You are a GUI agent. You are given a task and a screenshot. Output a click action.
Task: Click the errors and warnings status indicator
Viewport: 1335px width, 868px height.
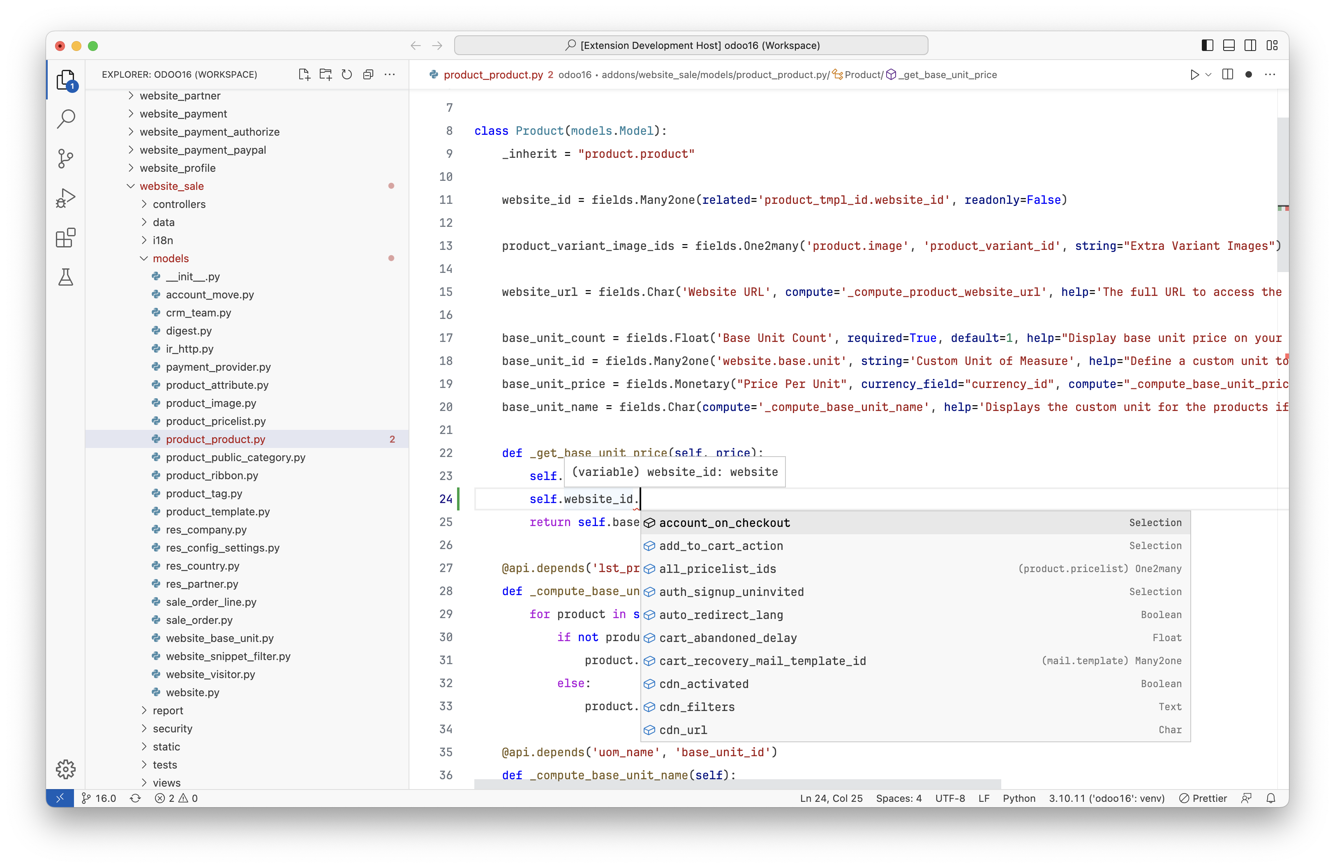pos(176,799)
